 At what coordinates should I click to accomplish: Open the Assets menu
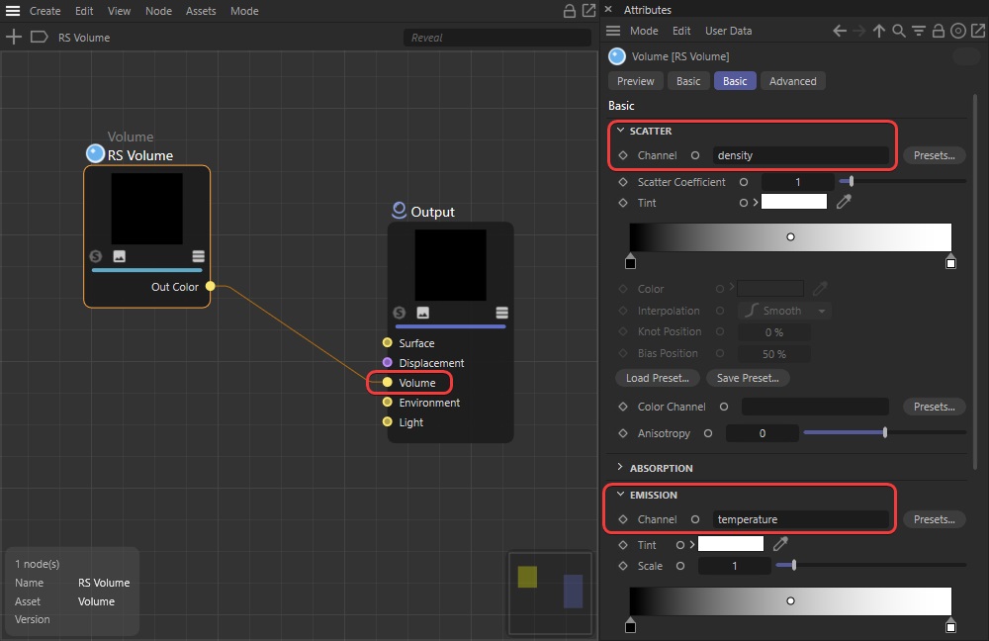click(x=201, y=11)
